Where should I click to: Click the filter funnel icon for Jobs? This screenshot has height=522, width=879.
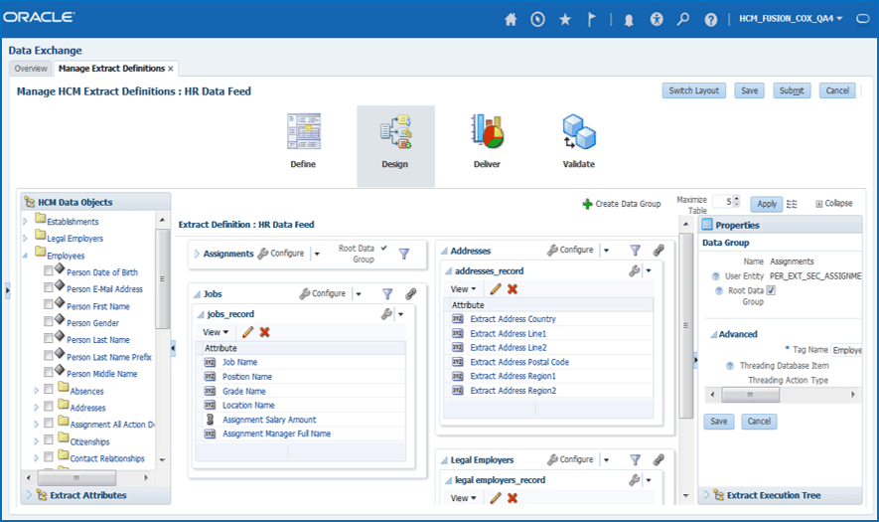click(x=387, y=293)
